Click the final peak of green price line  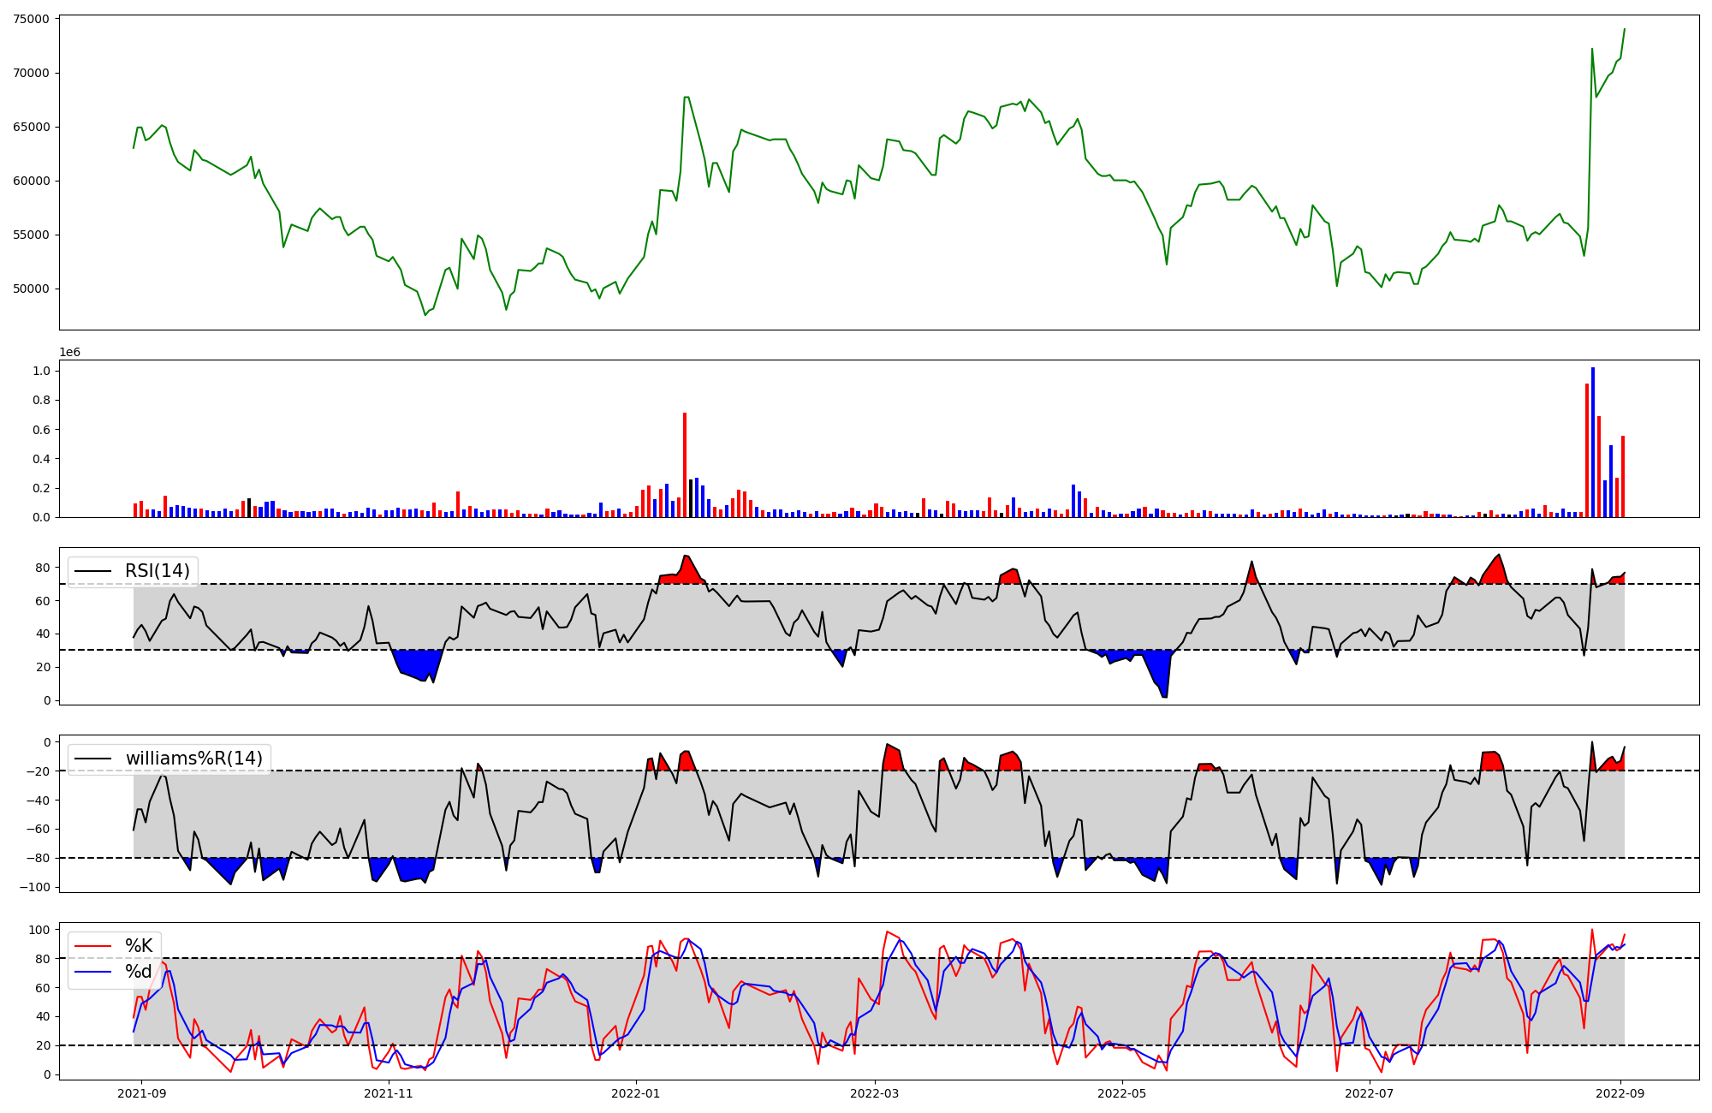tap(1624, 30)
